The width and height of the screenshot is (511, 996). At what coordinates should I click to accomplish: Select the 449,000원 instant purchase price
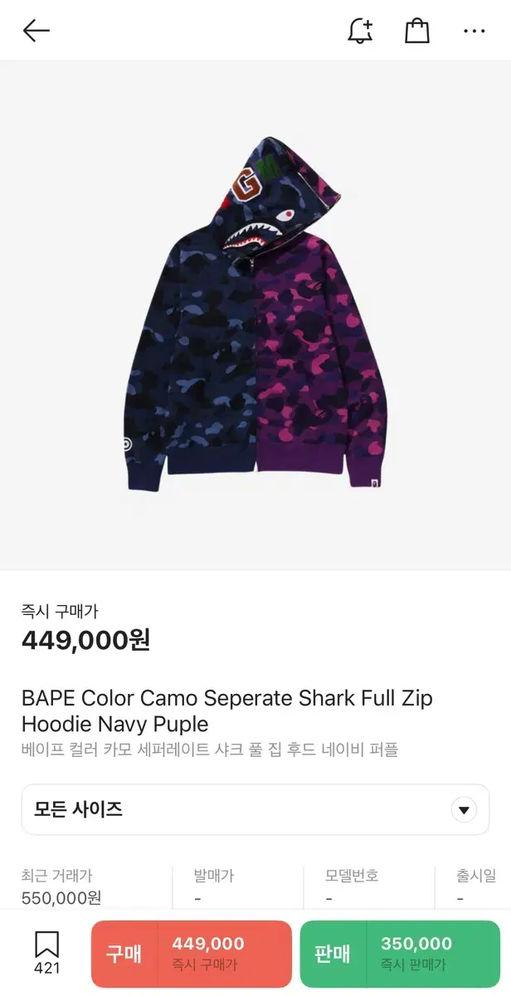coord(86,641)
